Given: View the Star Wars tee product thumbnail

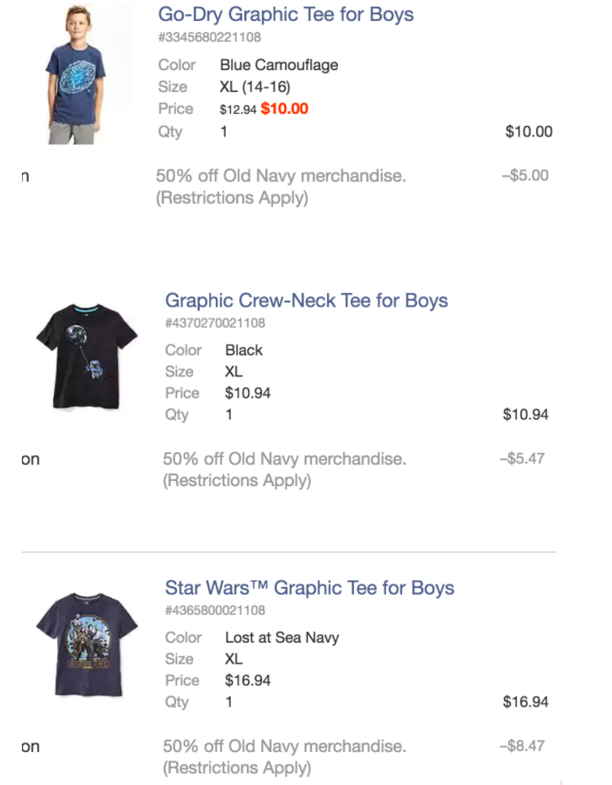Looking at the screenshot, I should coord(87,643).
